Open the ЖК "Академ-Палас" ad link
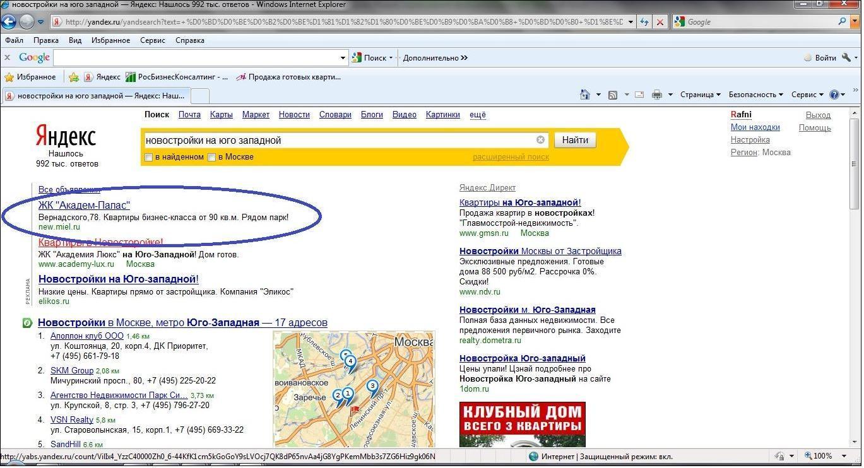864x468 pixels. coord(84,205)
